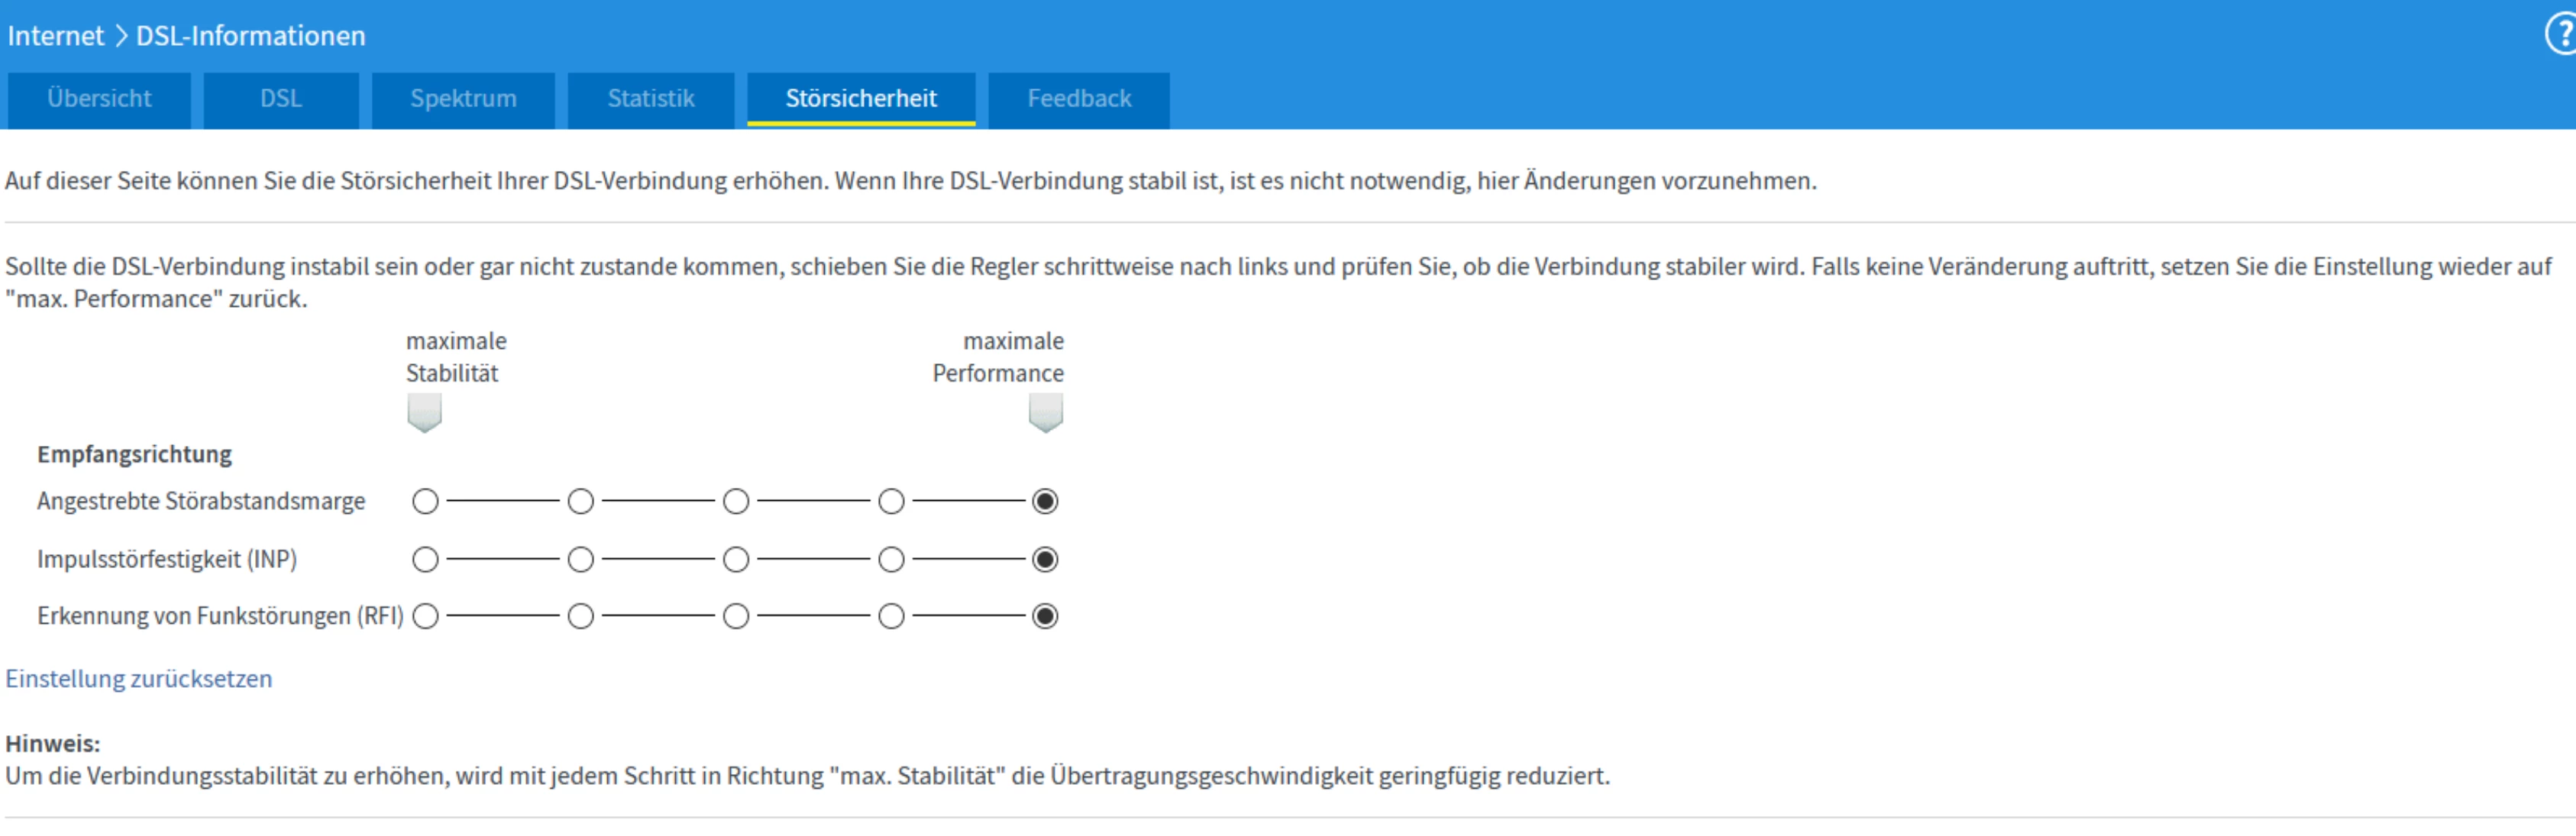This screenshot has height=836, width=2576.
Task: Set Störabstandsmarge to maximum stability option
Action: point(425,501)
